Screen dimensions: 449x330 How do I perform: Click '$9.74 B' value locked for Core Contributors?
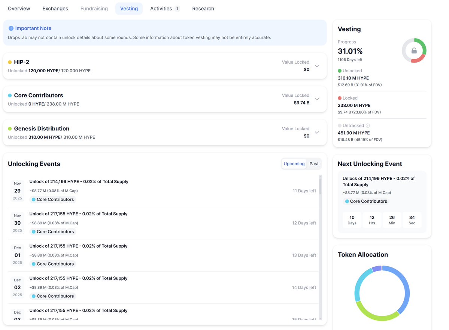[301, 103]
